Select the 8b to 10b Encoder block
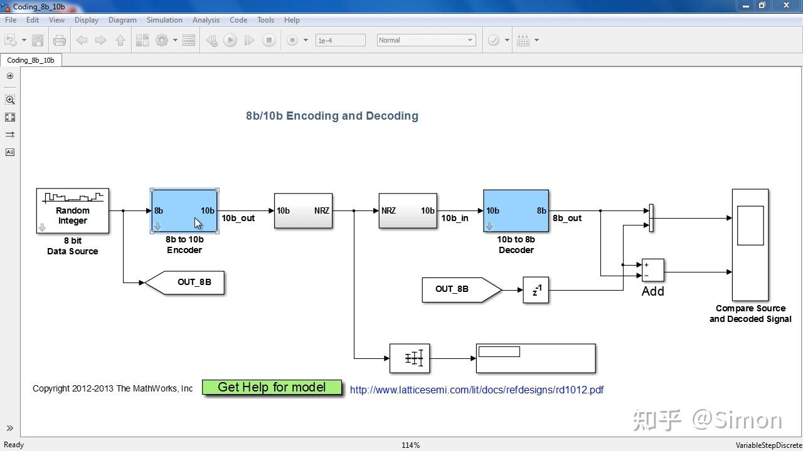803x451 pixels. pyautogui.click(x=184, y=211)
